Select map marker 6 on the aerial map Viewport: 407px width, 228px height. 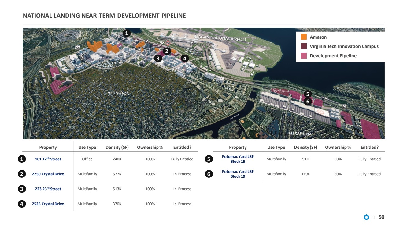tap(308, 102)
